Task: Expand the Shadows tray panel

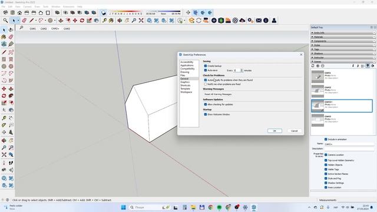Action: coord(343,54)
